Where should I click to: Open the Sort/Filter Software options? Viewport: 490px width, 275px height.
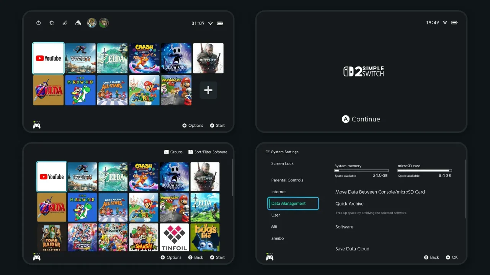(x=208, y=152)
